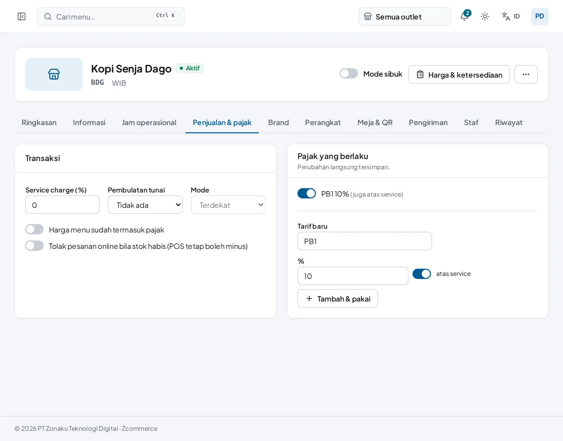Click the Service charge (%) input
This screenshot has height=441, width=563.
click(62, 205)
